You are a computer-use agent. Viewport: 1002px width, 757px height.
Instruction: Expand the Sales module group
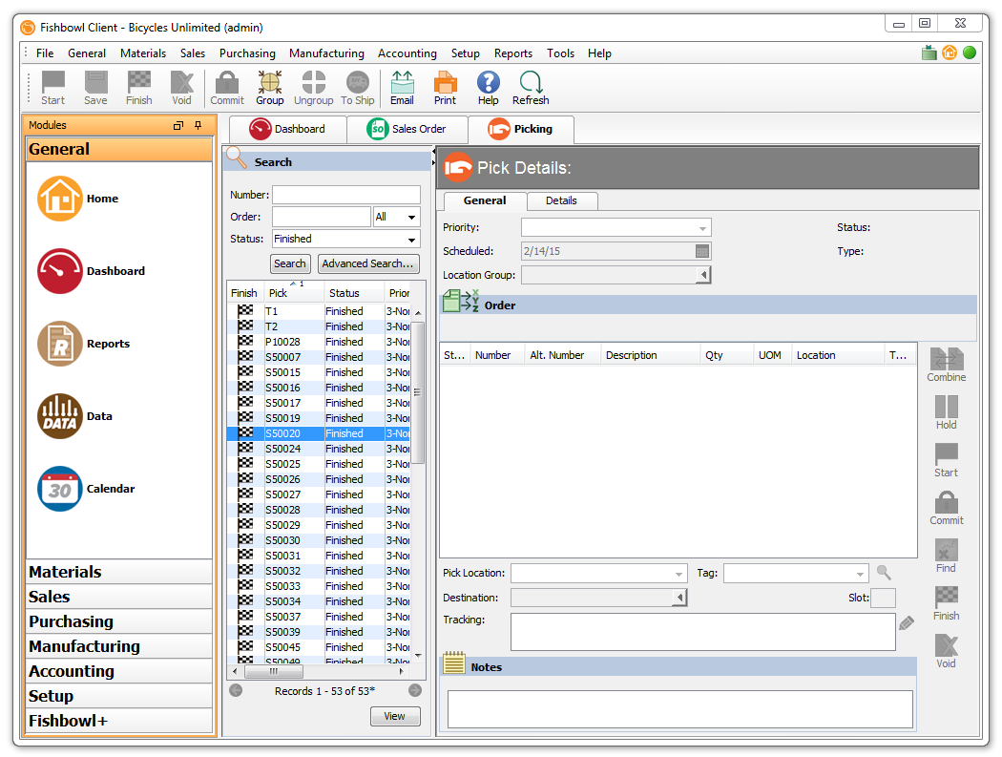(x=119, y=597)
